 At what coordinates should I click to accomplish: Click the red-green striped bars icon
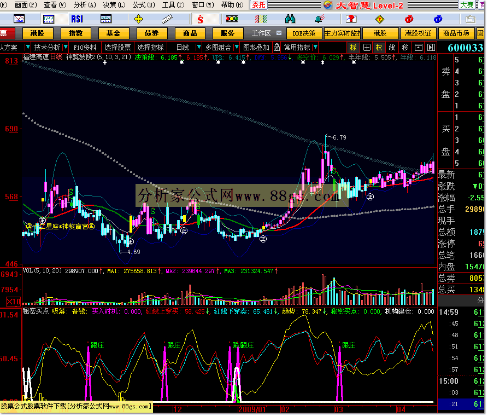(261, 19)
